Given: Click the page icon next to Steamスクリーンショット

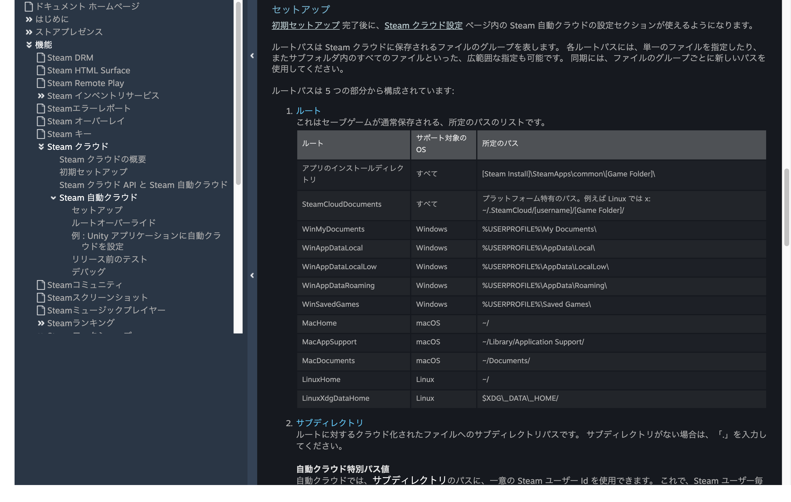Looking at the screenshot, I should tap(41, 298).
